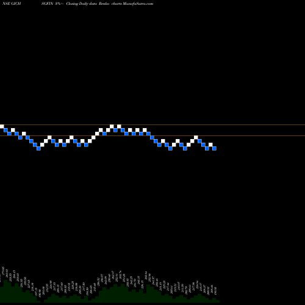Click the '3%+-' brick size label
Viewport: 305px width, 305px height.
point(60,4)
